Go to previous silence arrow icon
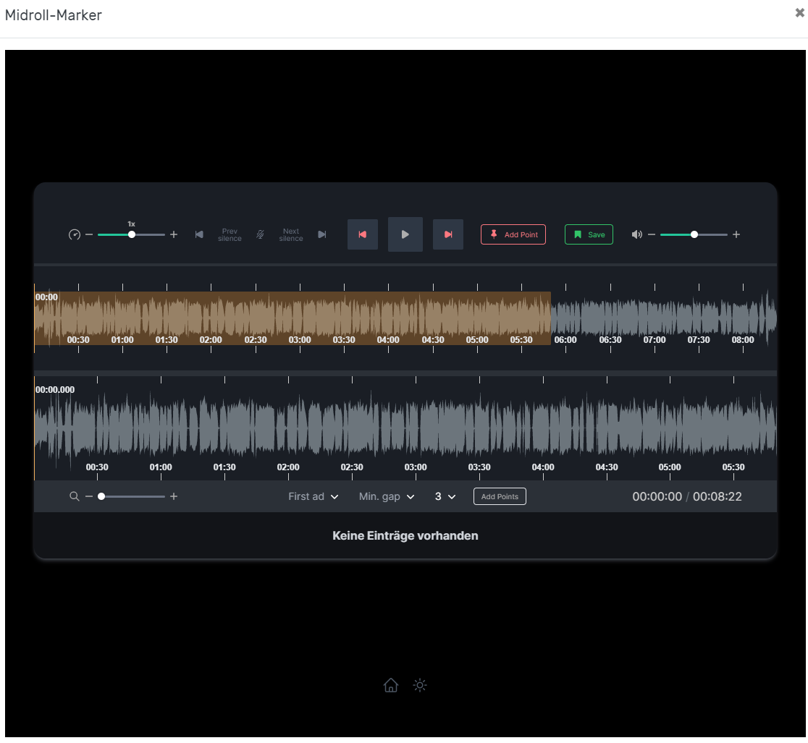The width and height of the screenshot is (808, 743). (x=199, y=234)
